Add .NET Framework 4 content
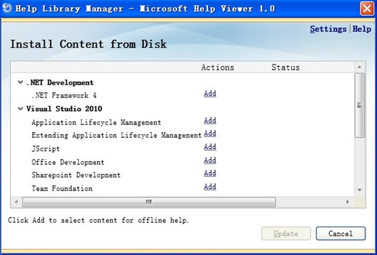The width and height of the screenshot is (377, 255). pos(210,94)
